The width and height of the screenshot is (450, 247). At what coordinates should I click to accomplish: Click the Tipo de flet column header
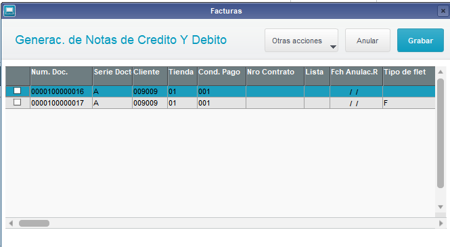409,76
